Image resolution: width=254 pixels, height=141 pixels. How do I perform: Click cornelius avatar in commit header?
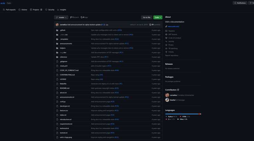57,25
